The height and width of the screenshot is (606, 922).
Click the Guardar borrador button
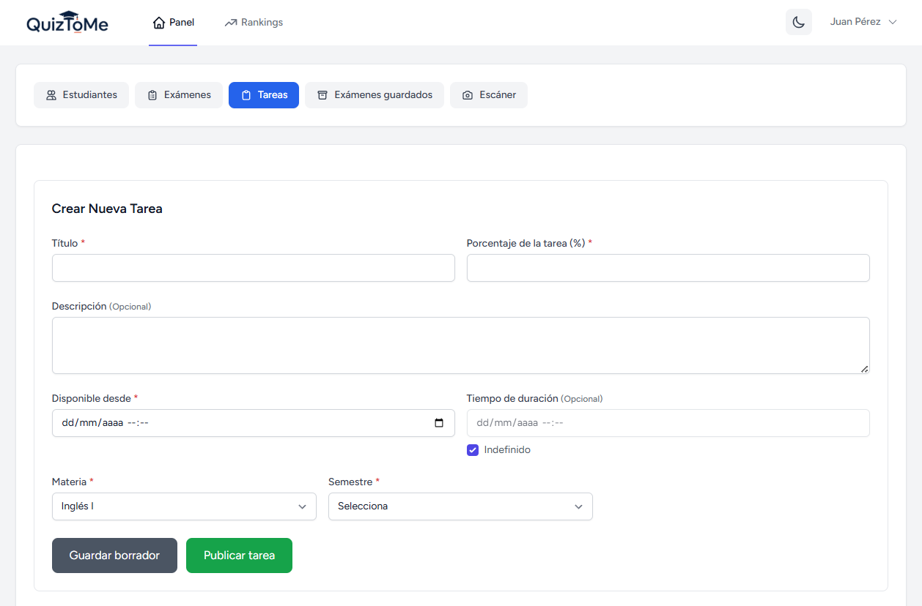(114, 555)
